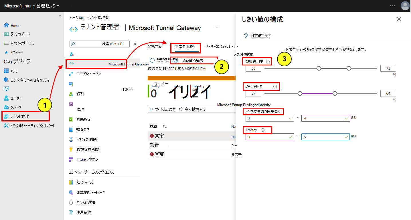
Task: Click the Latency info icon
Action: [x=263, y=130]
